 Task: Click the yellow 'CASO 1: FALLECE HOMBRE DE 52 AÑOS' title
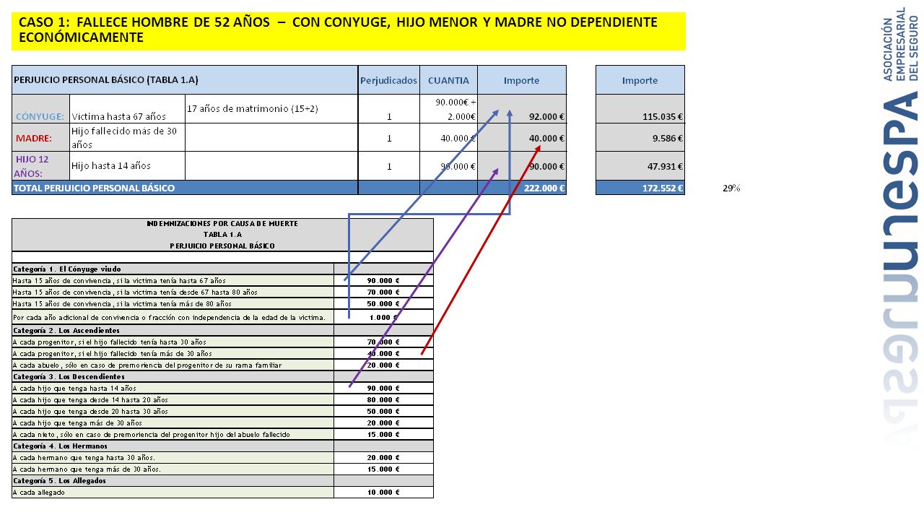[348, 31]
